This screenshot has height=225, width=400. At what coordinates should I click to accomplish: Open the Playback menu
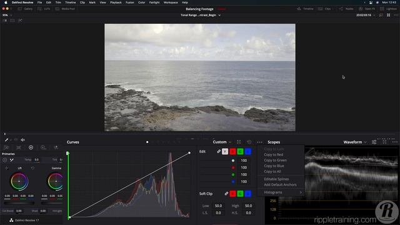tap(116, 2)
